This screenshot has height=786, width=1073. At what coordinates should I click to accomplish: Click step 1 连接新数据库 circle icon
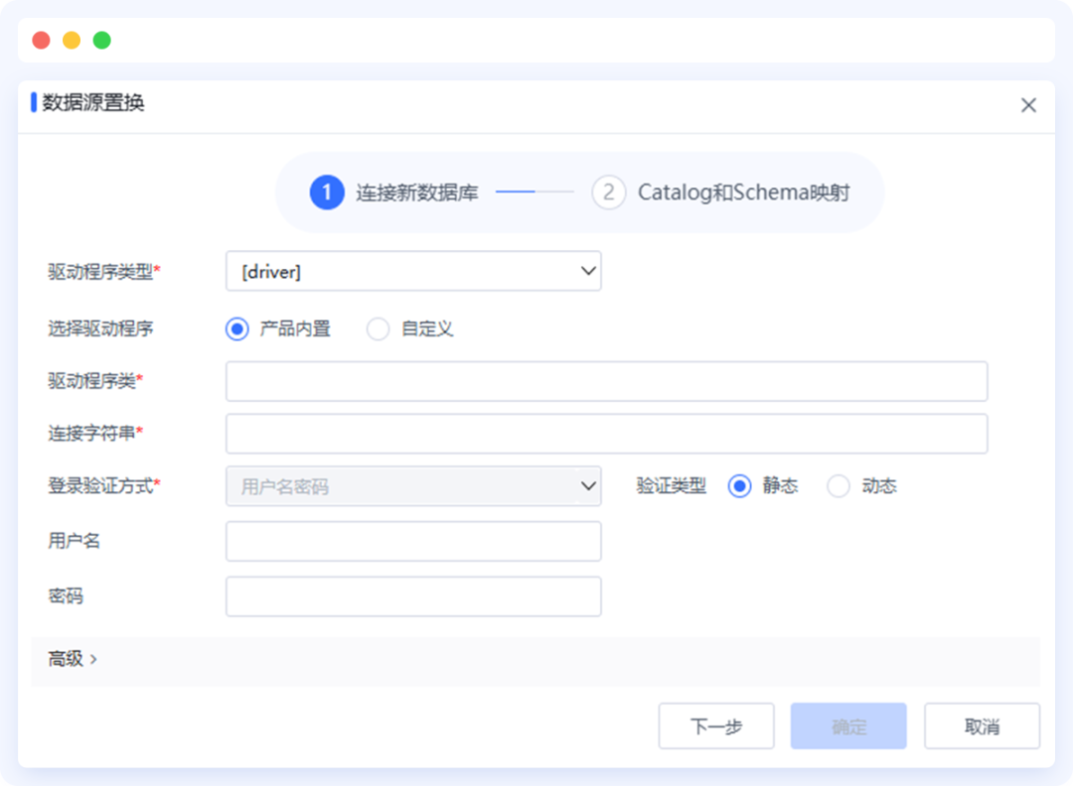pos(325,193)
